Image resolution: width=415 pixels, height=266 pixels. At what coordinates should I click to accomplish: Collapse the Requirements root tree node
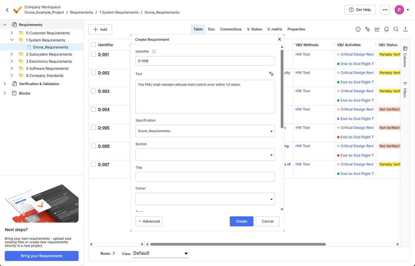pyautogui.click(x=5, y=25)
